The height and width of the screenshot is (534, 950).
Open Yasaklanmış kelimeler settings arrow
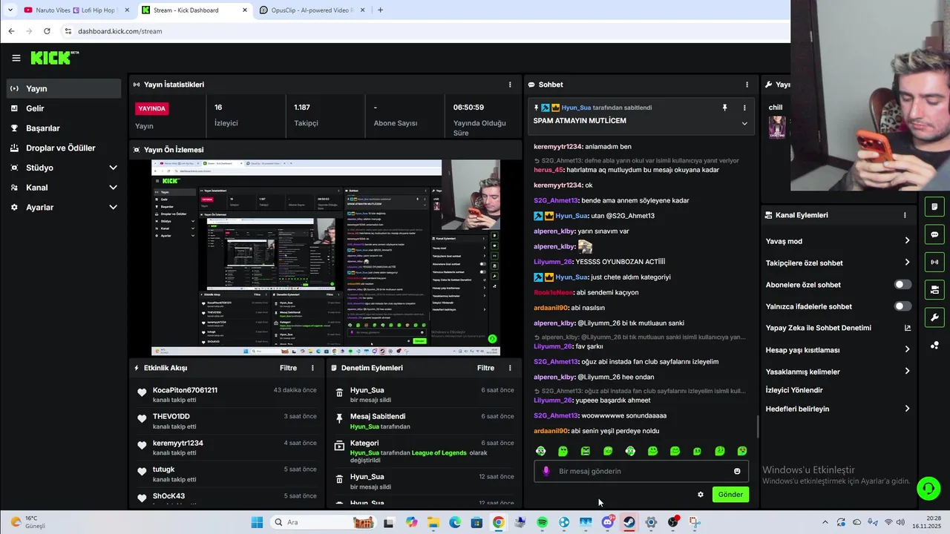pos(907,372)
